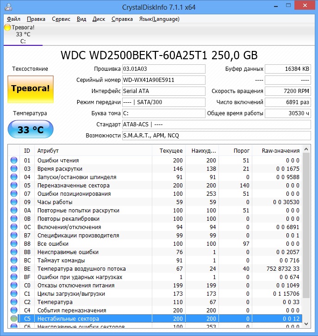Click the yellow Тревога! health status button

pyautogui.click(x=31, y=89)
